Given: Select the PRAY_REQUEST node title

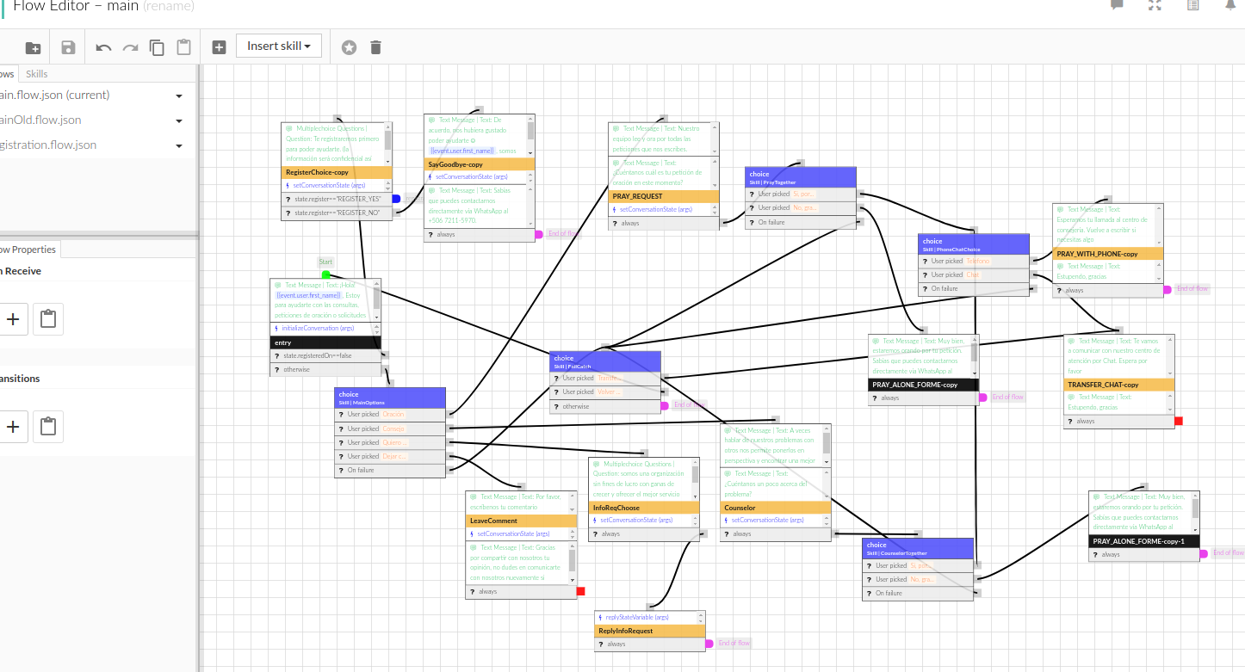Looking at the screenshot, I should pyautogui.click(x=664, y=196).
